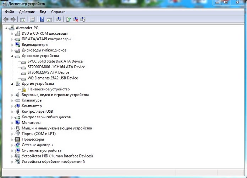Expand DVD и CD-ROM дисководы node

click(12, 34)
